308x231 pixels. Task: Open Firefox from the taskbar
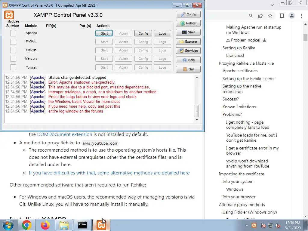click(45, 225)
